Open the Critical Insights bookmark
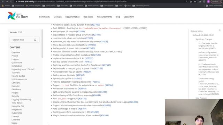This screenshot has height=125, width=223. pyautogui.click(x=33, y=6)
